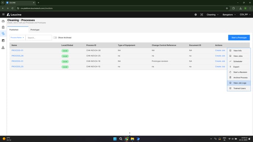Click Create Job for CHK-NOV24-15
This screenshot has height=142, width=253.
(220, 66)
